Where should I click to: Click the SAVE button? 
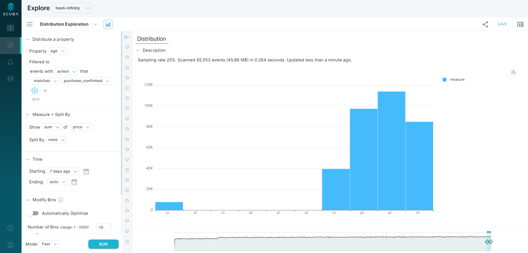pos(502,24)
